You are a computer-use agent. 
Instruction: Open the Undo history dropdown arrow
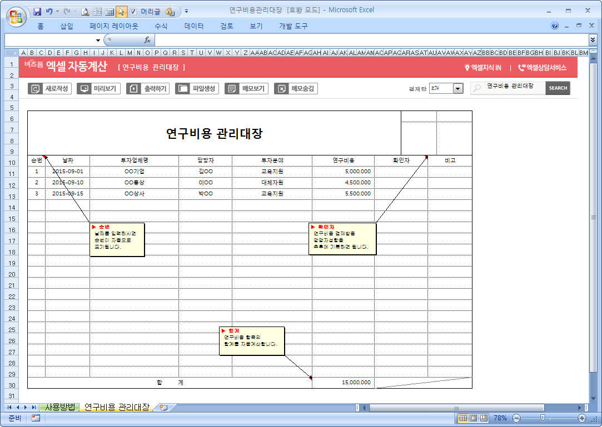(58, 12)
